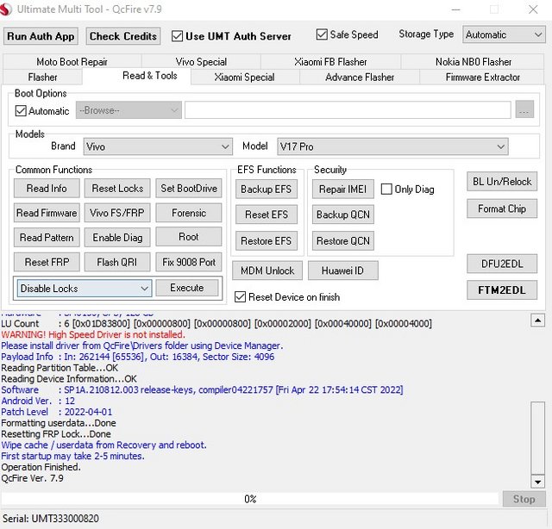Click the Reset Locks button
Screen dimensions: 552x529
(x=117, y=188)
